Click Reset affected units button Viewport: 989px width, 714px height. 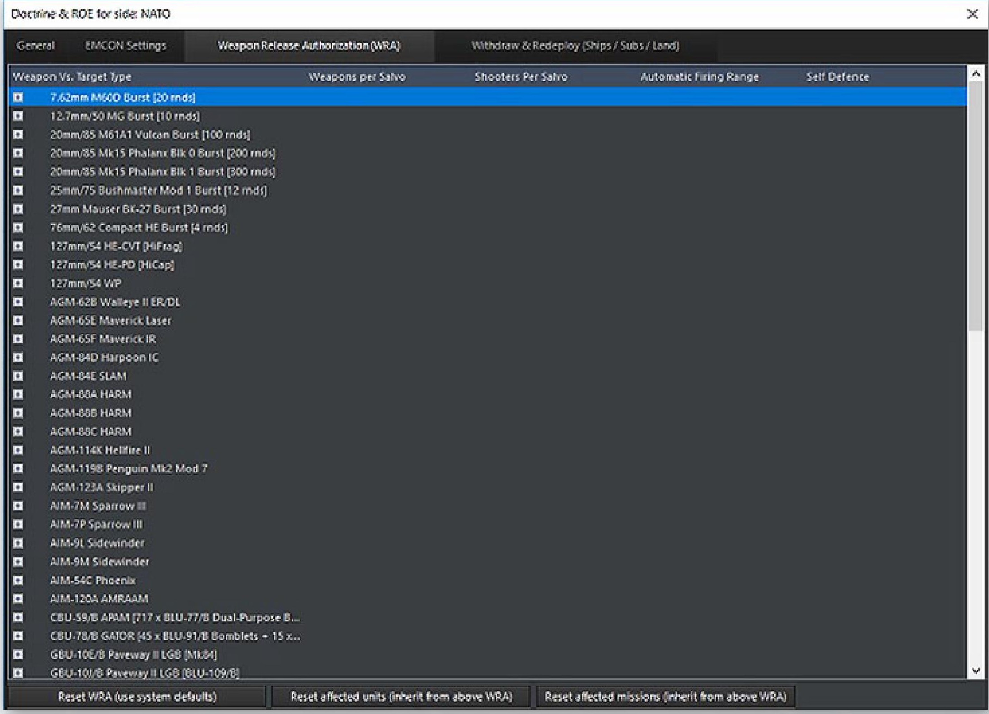tap(401, 697)
